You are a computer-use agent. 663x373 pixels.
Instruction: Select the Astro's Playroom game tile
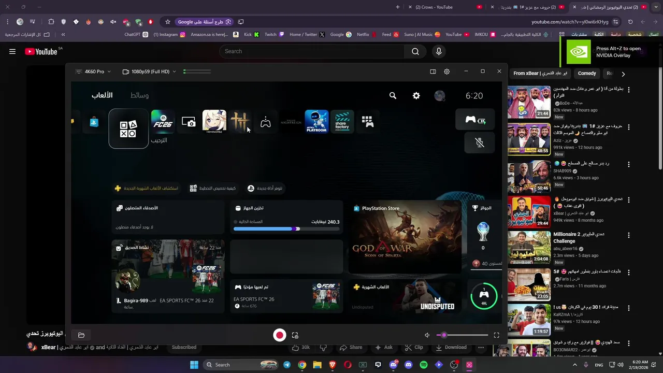pyautogui.click(x=316, y=122)
